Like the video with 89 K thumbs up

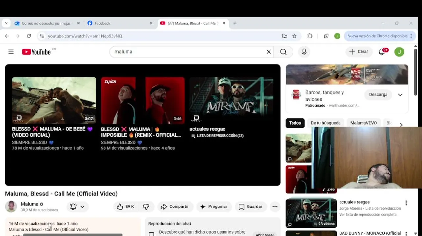(126, 206)
